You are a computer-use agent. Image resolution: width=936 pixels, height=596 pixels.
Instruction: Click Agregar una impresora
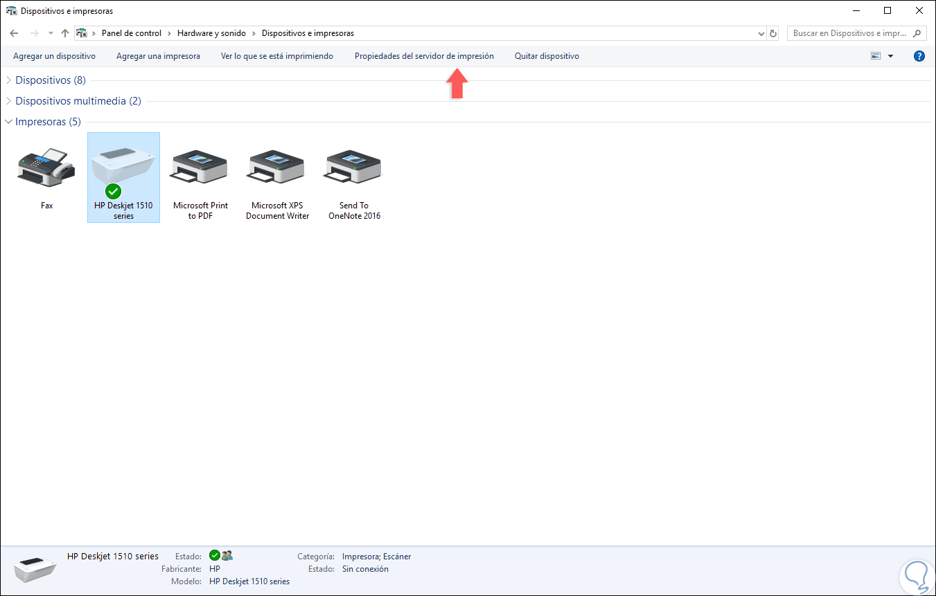159,56
